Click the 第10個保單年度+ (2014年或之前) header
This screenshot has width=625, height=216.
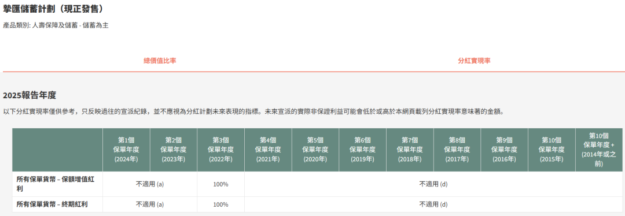599,150
